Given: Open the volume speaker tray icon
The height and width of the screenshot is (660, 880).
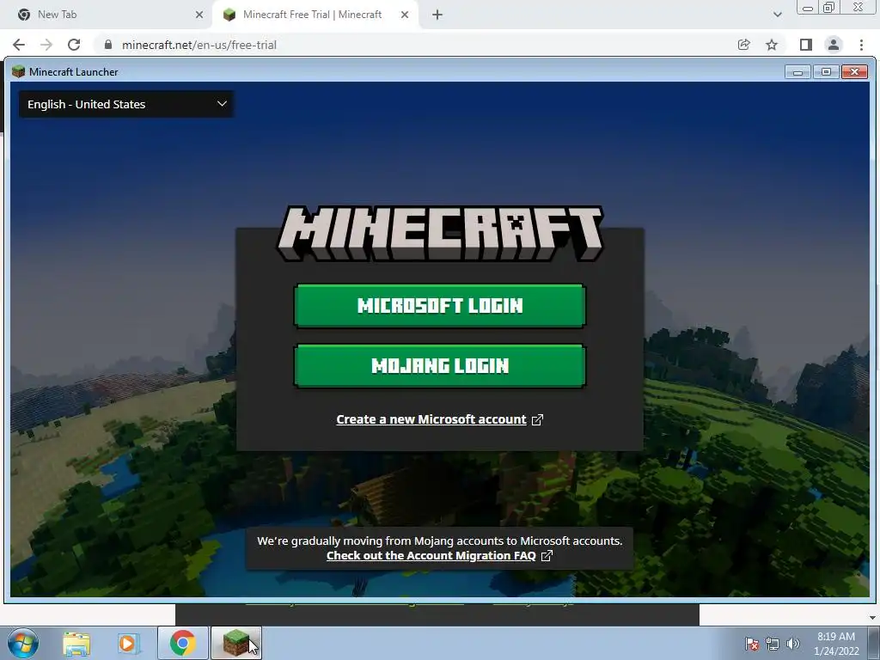Looking at the screenshot, I should (x=793, y=644).
